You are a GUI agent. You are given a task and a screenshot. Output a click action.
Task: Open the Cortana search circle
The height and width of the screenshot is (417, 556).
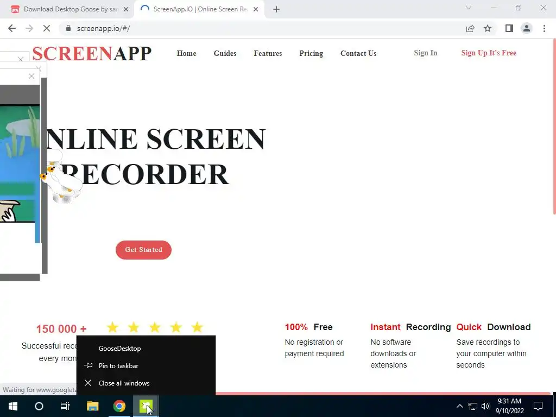[39, 406]
